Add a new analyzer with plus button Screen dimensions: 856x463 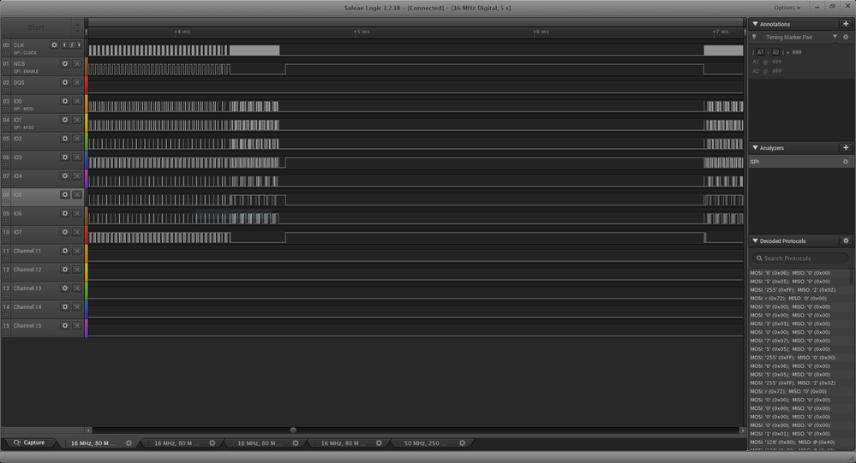click(x=846, y=148)
